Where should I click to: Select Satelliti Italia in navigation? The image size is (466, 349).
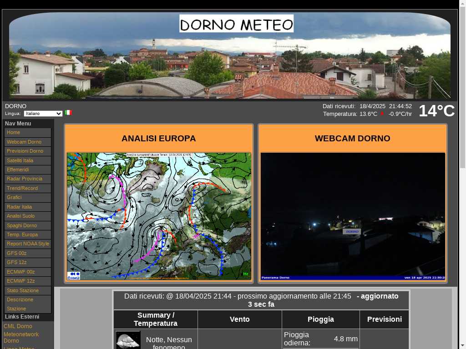coord(28,160)
